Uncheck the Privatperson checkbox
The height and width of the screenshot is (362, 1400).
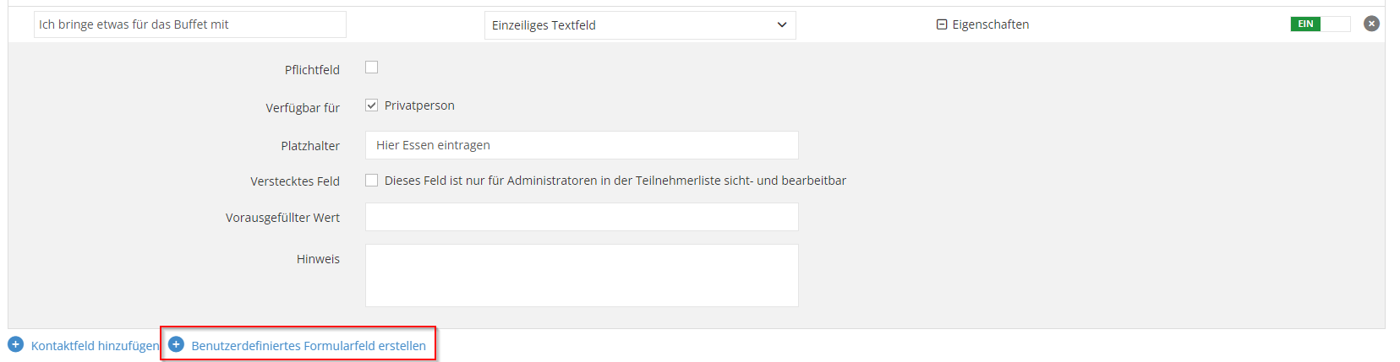pos(371,105)
